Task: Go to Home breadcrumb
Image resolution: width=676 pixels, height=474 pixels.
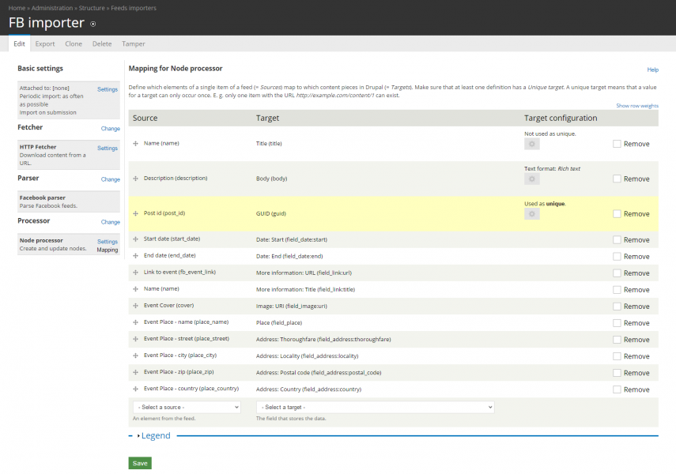Action: [17, 8]
